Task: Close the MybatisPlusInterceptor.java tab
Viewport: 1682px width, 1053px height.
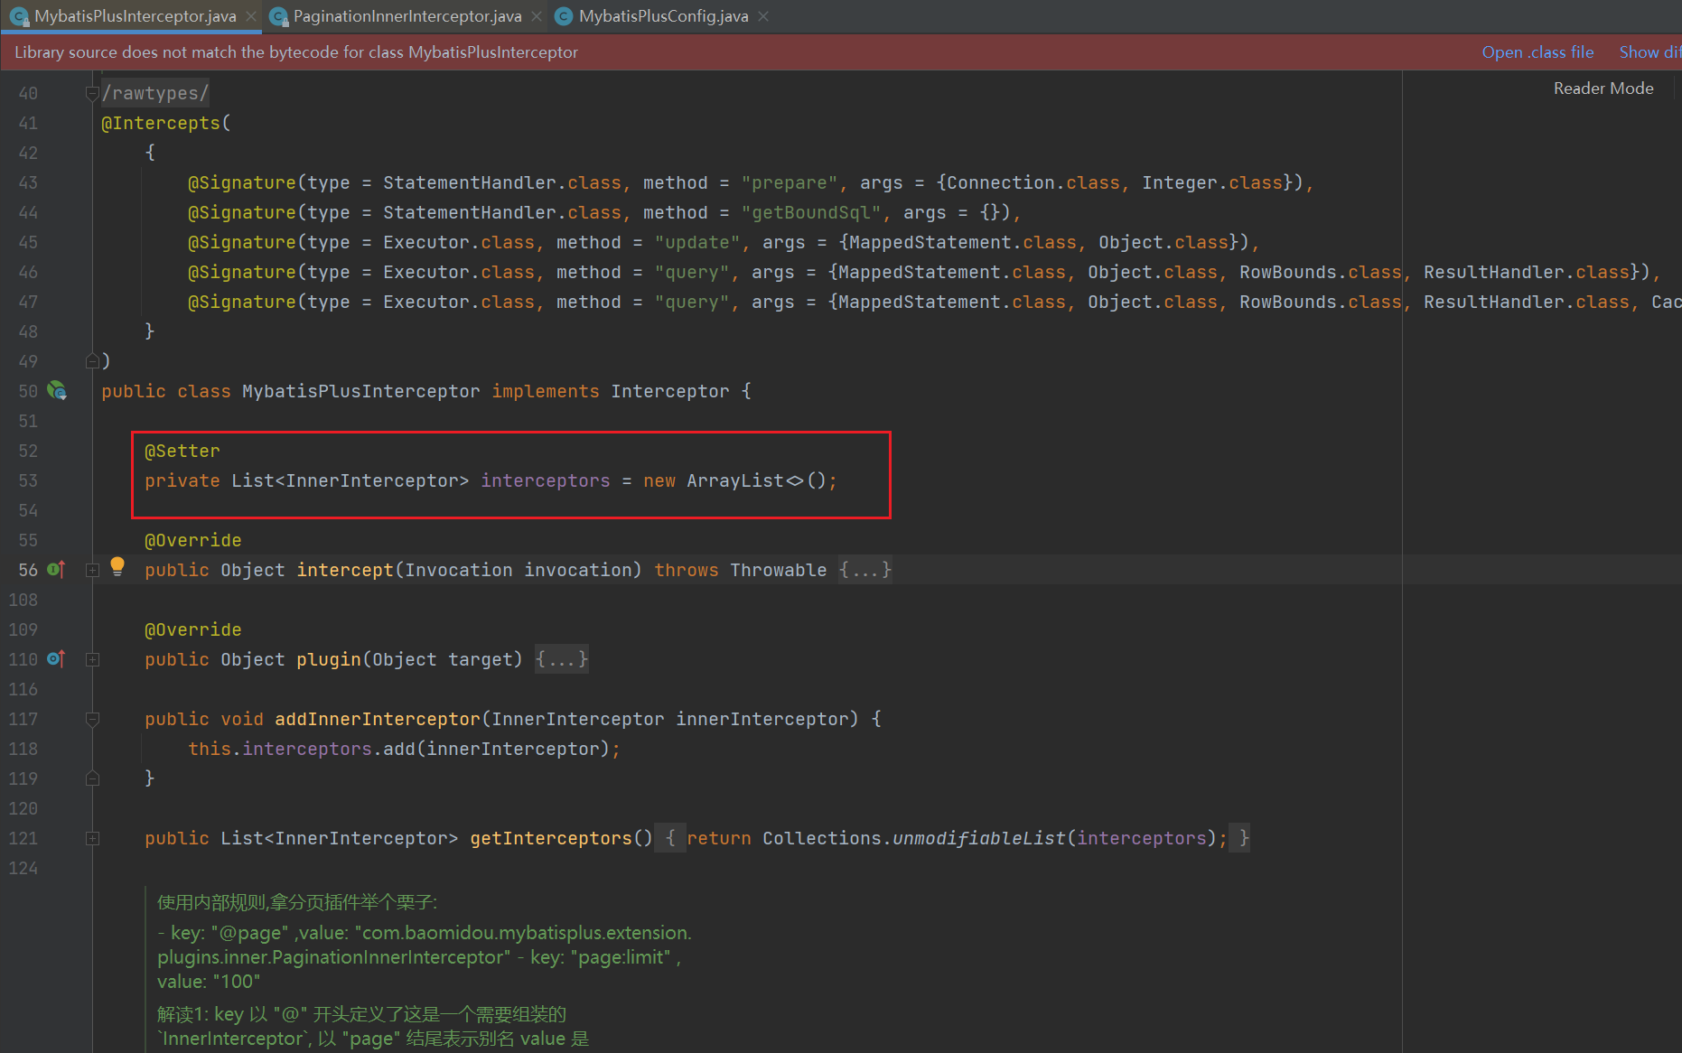Action: [251, 16]
